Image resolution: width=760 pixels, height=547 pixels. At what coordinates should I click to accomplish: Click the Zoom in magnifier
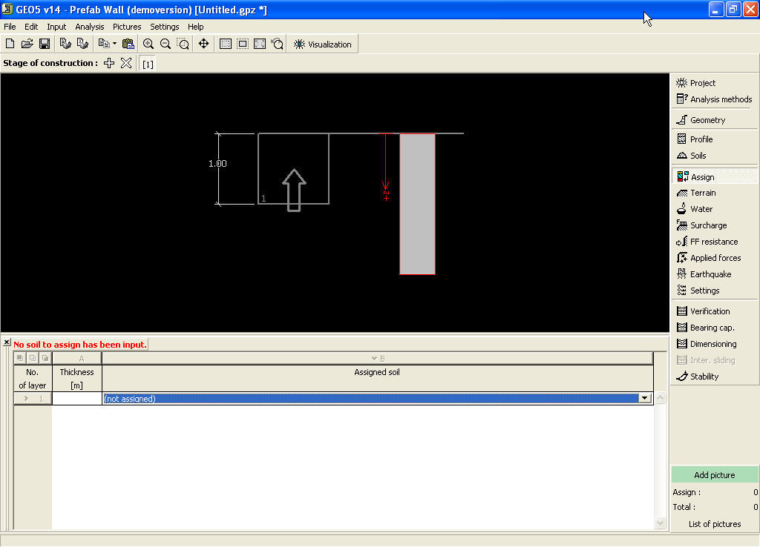click(x=148, y=44)
